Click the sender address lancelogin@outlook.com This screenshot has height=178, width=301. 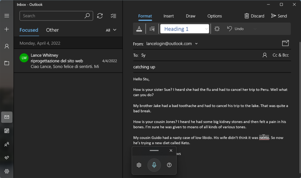click(x=169, y=44)
